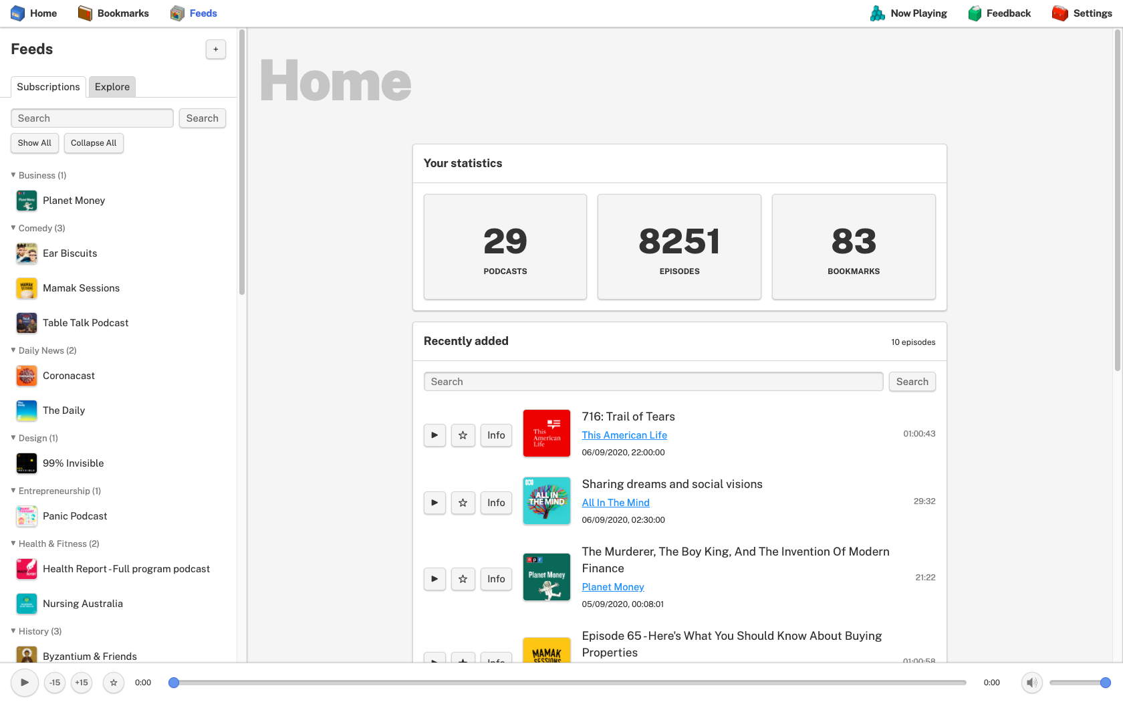The image size is (1123, 702).
Task: Open Nursing Australia feed icon
Action: click(x=27, y=604)
